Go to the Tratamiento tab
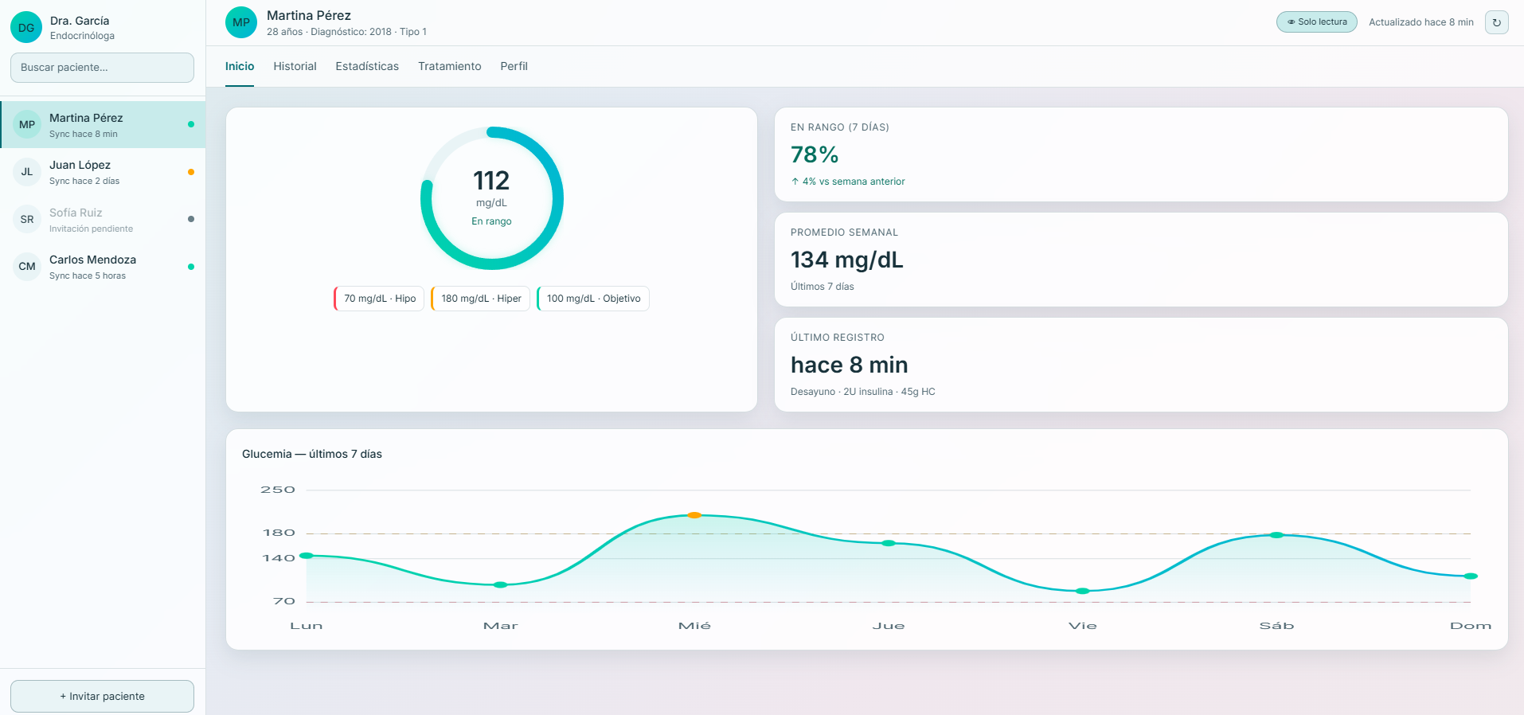This screenshot has width=1524, height=715. pyautogui.click(x=450, y=66)
